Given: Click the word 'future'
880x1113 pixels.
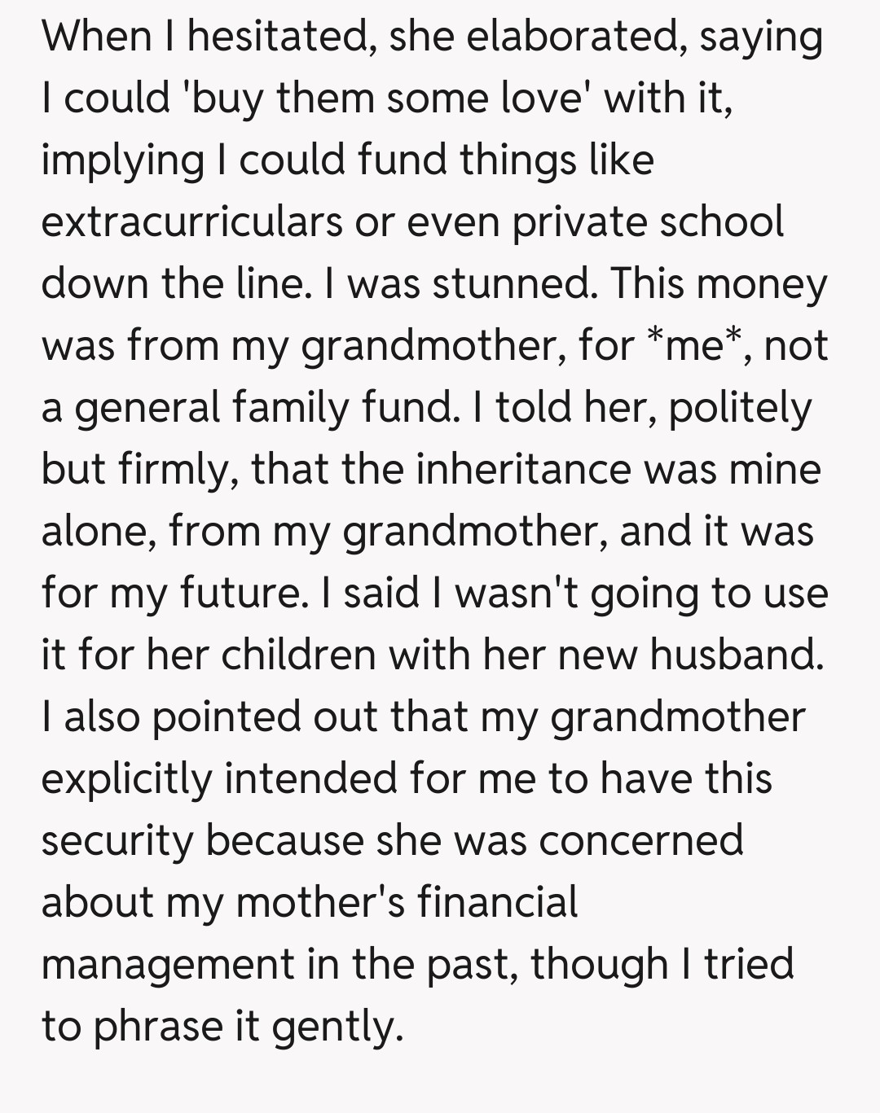Looking at the screenshot, I should tap(238, 594).
